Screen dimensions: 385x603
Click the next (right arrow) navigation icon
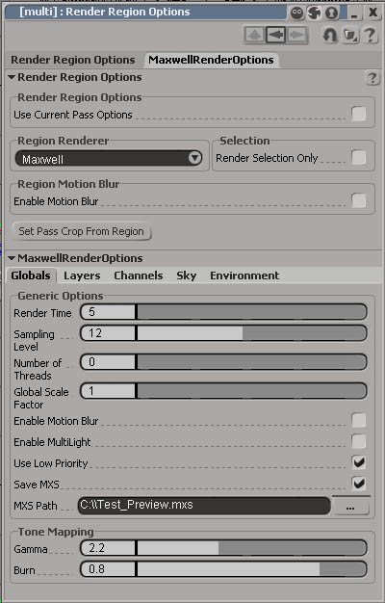[x=296, y=36]
